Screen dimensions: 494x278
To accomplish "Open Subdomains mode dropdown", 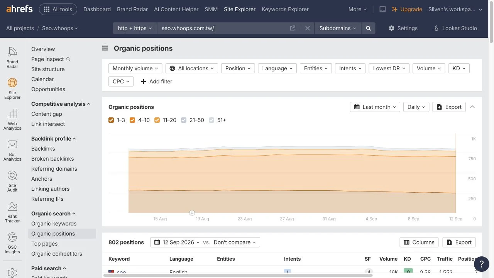I will (338, 28).
